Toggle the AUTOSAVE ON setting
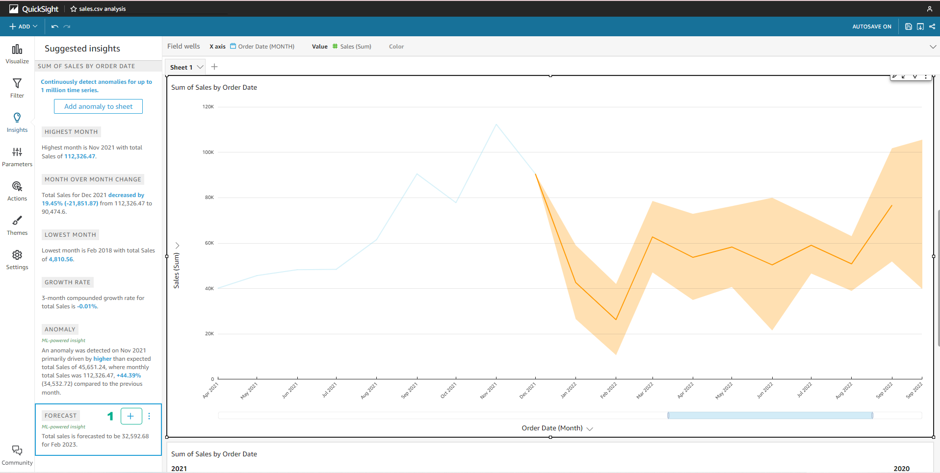940x473 pixels. 872,26
